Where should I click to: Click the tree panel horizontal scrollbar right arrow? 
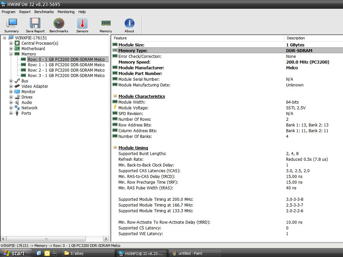click(x=106, y=238)
